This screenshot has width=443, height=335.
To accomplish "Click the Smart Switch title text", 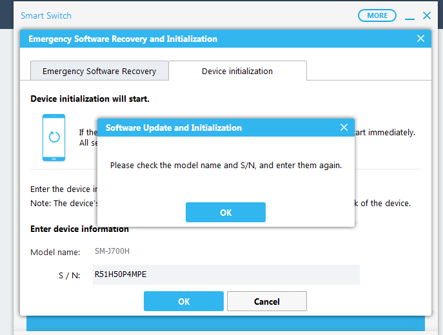I will coord(46,15).
